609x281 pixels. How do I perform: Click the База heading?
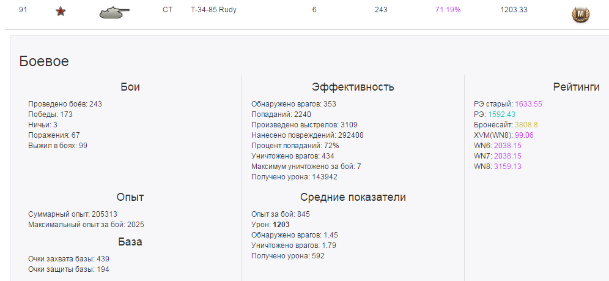pos(130,242)
